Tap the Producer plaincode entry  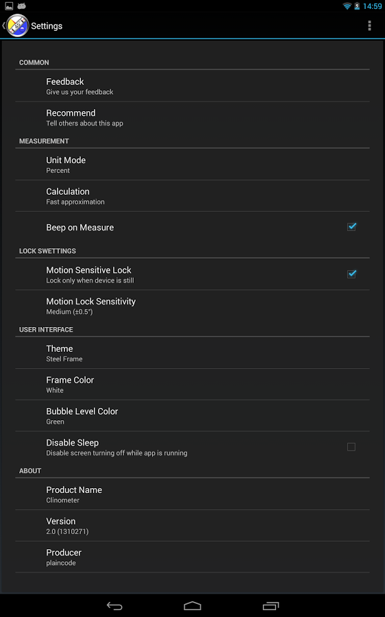[192, 557]
